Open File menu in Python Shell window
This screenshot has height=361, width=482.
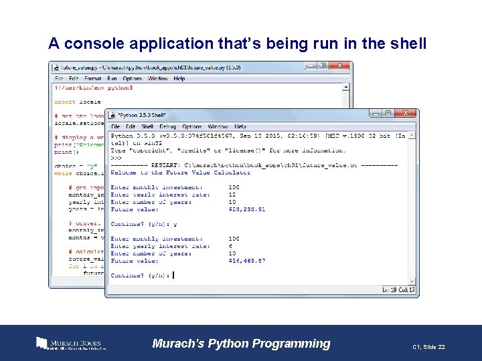[115, 126]
